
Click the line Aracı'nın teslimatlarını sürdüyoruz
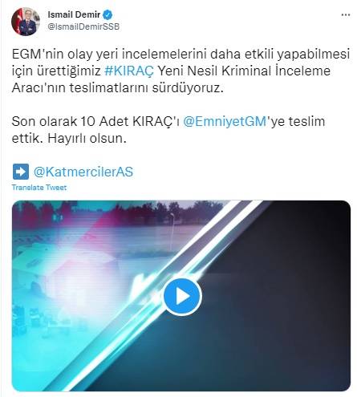117,87
